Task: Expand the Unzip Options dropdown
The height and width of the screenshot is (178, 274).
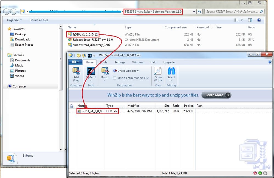Action: click(x=126, y=71)
